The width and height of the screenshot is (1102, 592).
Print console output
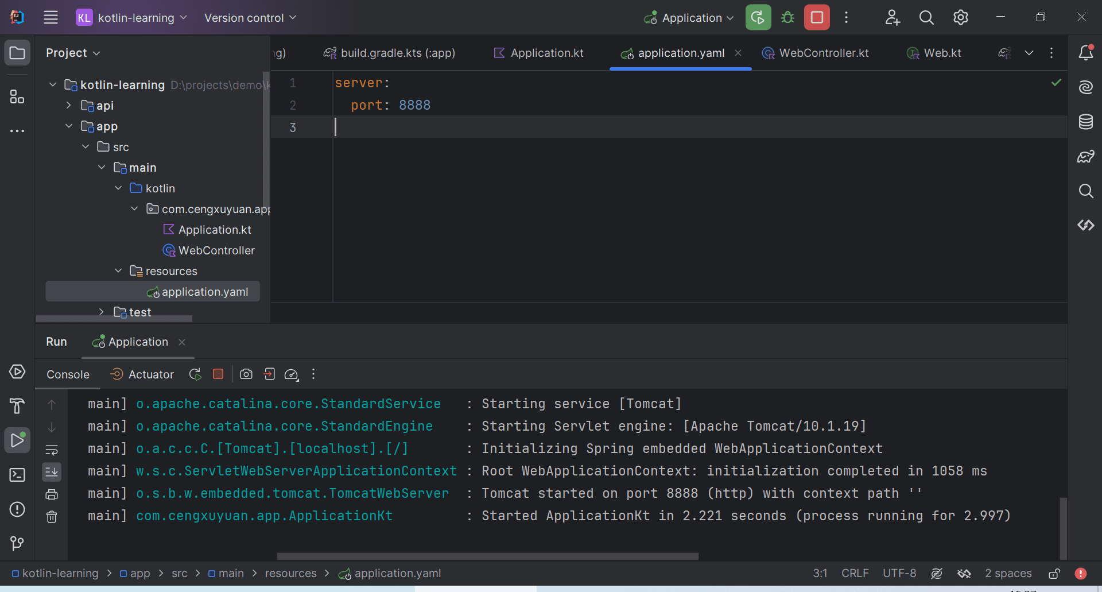click(x=52, y=494)
